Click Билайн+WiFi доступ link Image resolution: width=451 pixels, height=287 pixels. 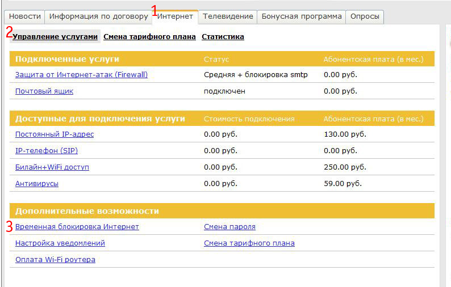[x=52, y=167]
